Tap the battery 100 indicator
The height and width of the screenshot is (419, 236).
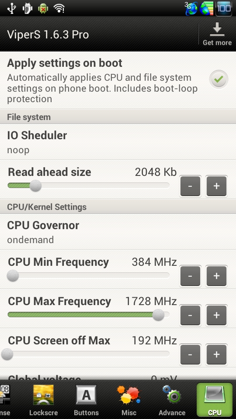tap(224, 8)
